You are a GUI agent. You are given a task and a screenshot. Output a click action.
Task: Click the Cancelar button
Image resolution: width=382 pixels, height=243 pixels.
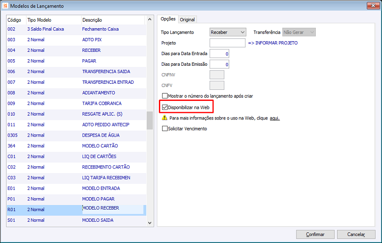[x=356, y=234]
